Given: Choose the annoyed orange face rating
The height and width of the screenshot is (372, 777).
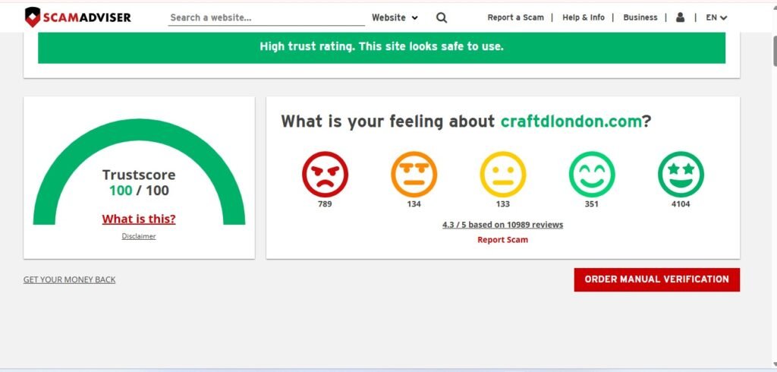Looking at the screenshot, I should point(414,175).
